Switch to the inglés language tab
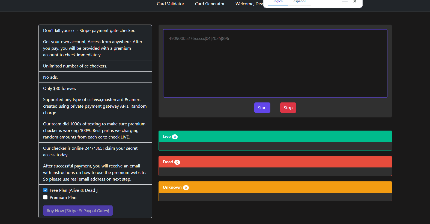 pyautogui.click(x=278, y=2)
